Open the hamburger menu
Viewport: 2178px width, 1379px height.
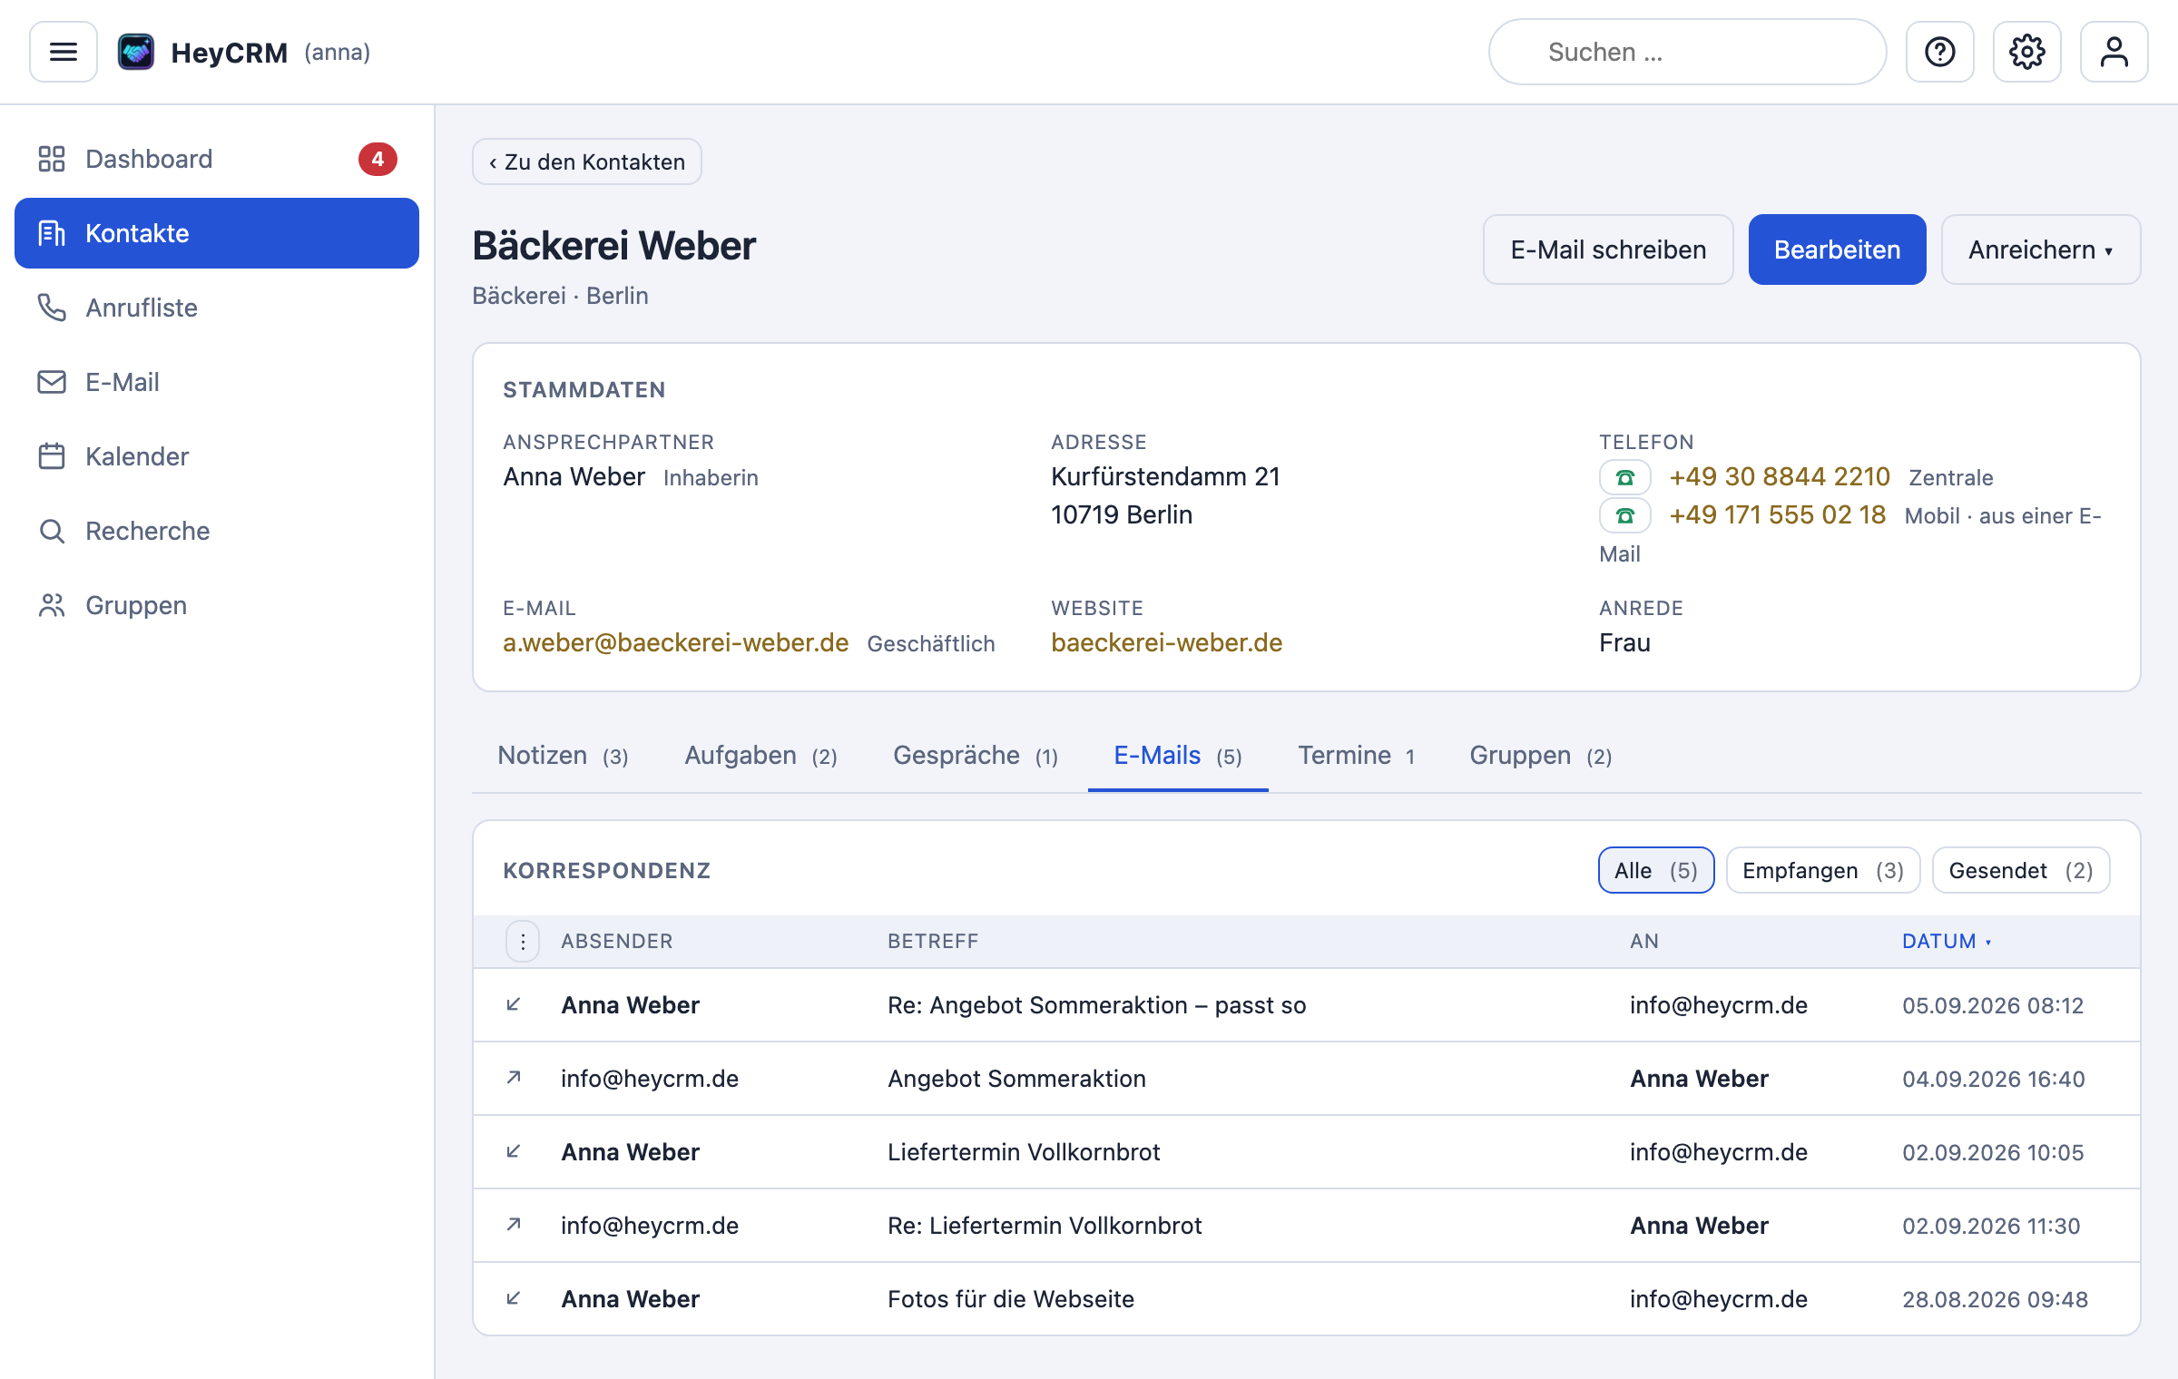(x=63, y=52)
